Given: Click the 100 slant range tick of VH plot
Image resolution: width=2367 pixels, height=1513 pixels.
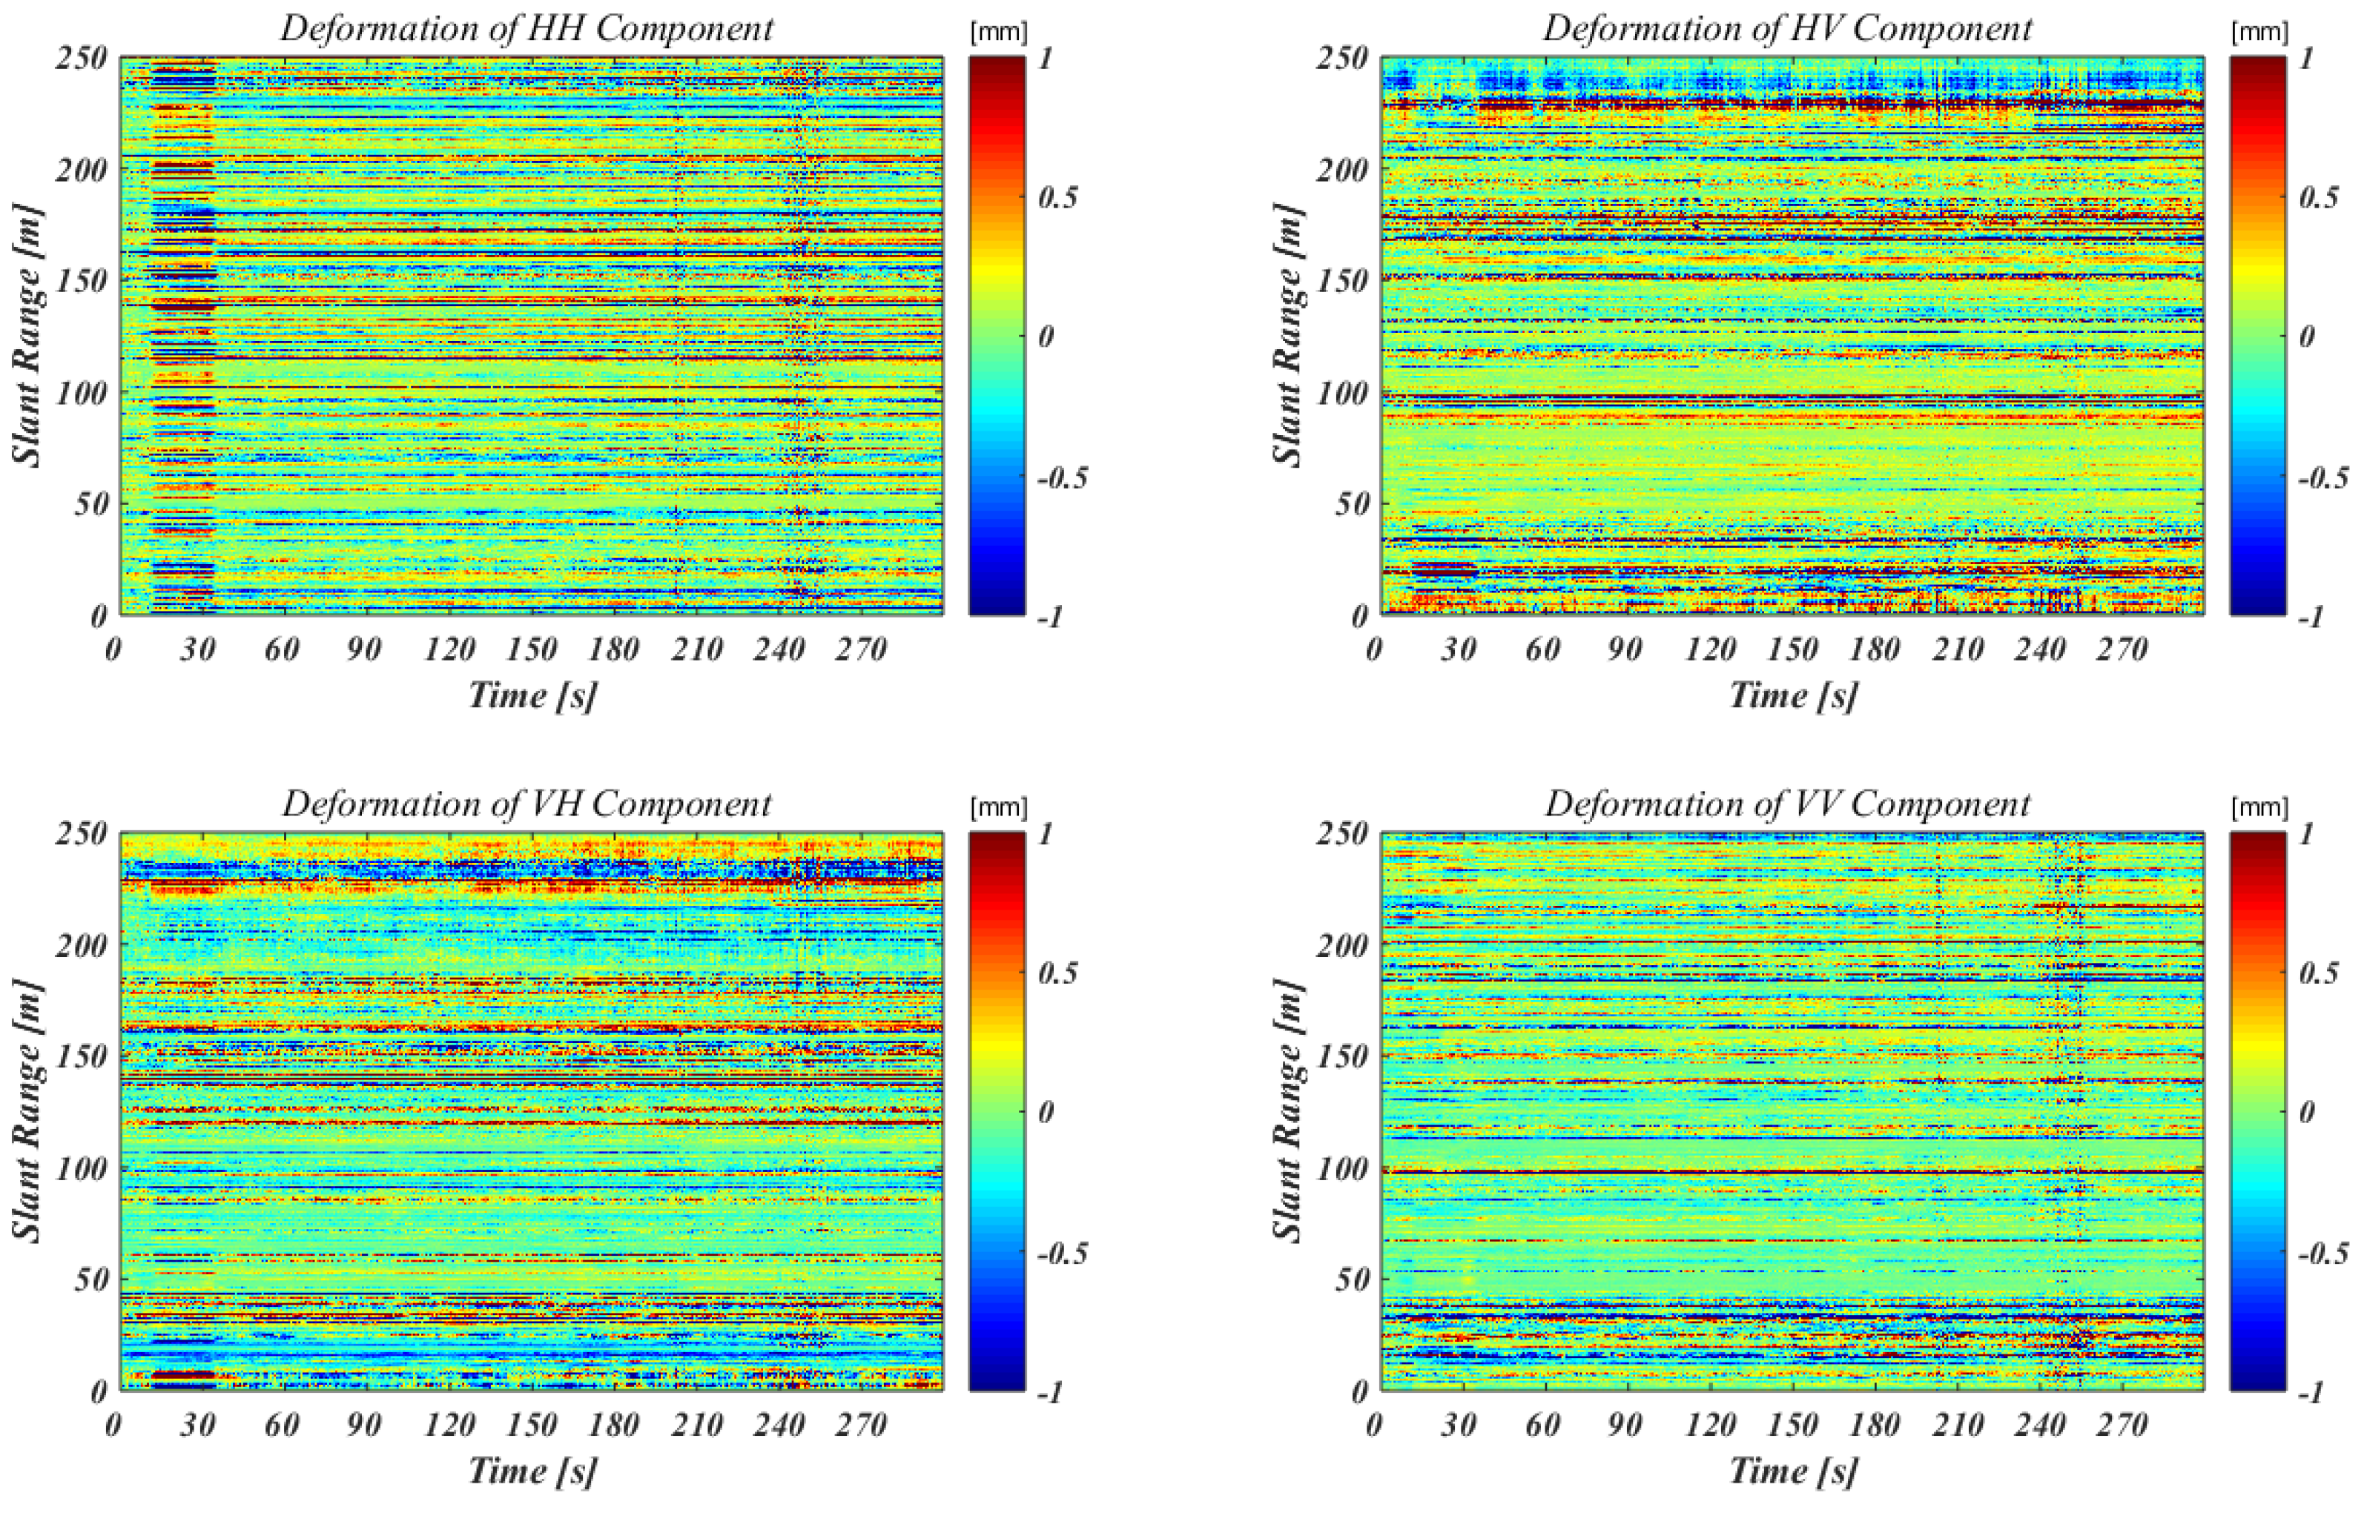Looking at the screenshot, I should click(x=81, y=1169).
